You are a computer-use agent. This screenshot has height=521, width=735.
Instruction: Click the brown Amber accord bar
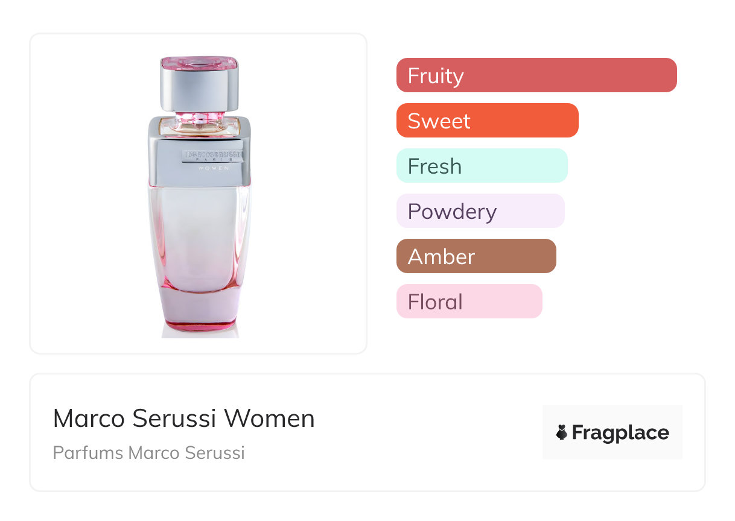point(476,256)
